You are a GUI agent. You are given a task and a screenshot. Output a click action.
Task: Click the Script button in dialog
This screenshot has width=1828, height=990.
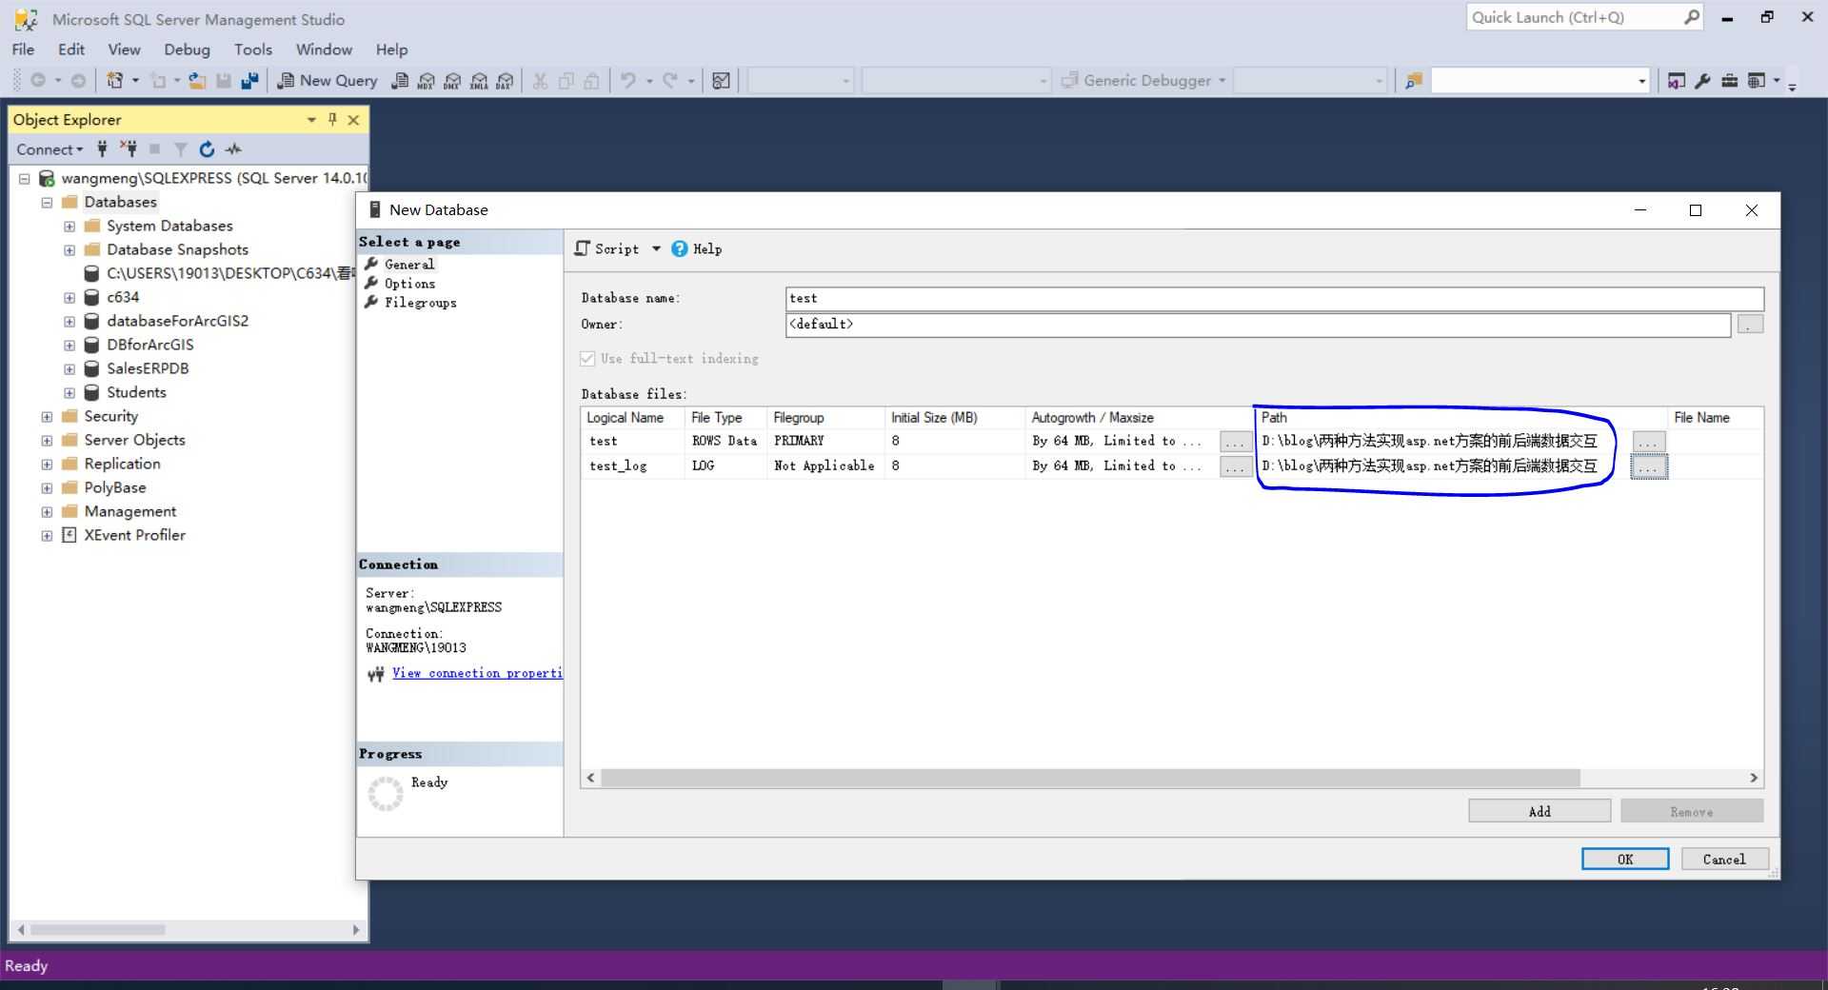pos(606,248)
